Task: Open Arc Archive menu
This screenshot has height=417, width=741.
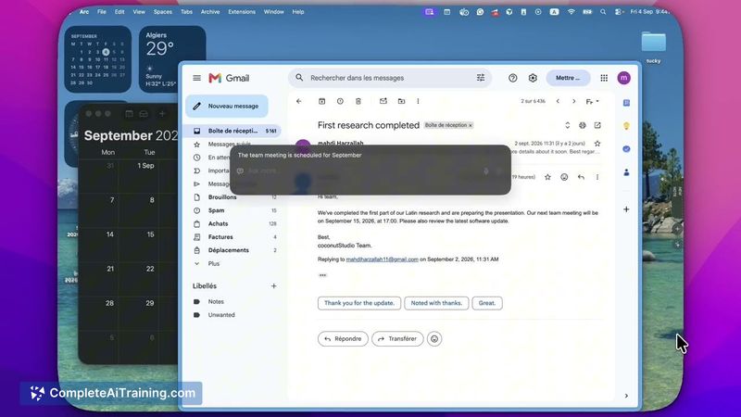Action: pyautogui.click(x=210, y=12)
